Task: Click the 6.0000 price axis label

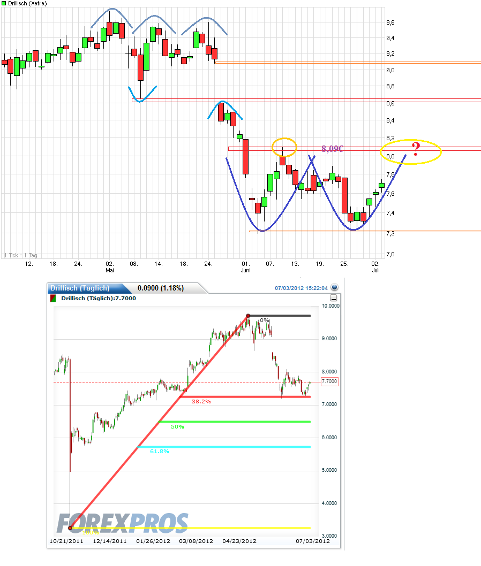Action: tap(329, 438)
